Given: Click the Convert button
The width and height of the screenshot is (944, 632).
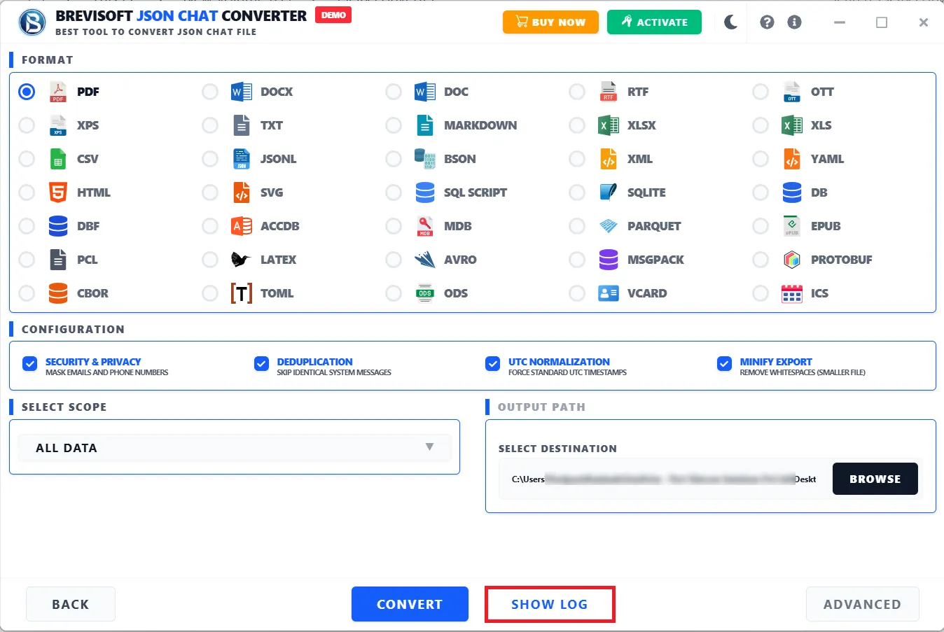Looking at the screenshot, I should click(x=410, y=604).
